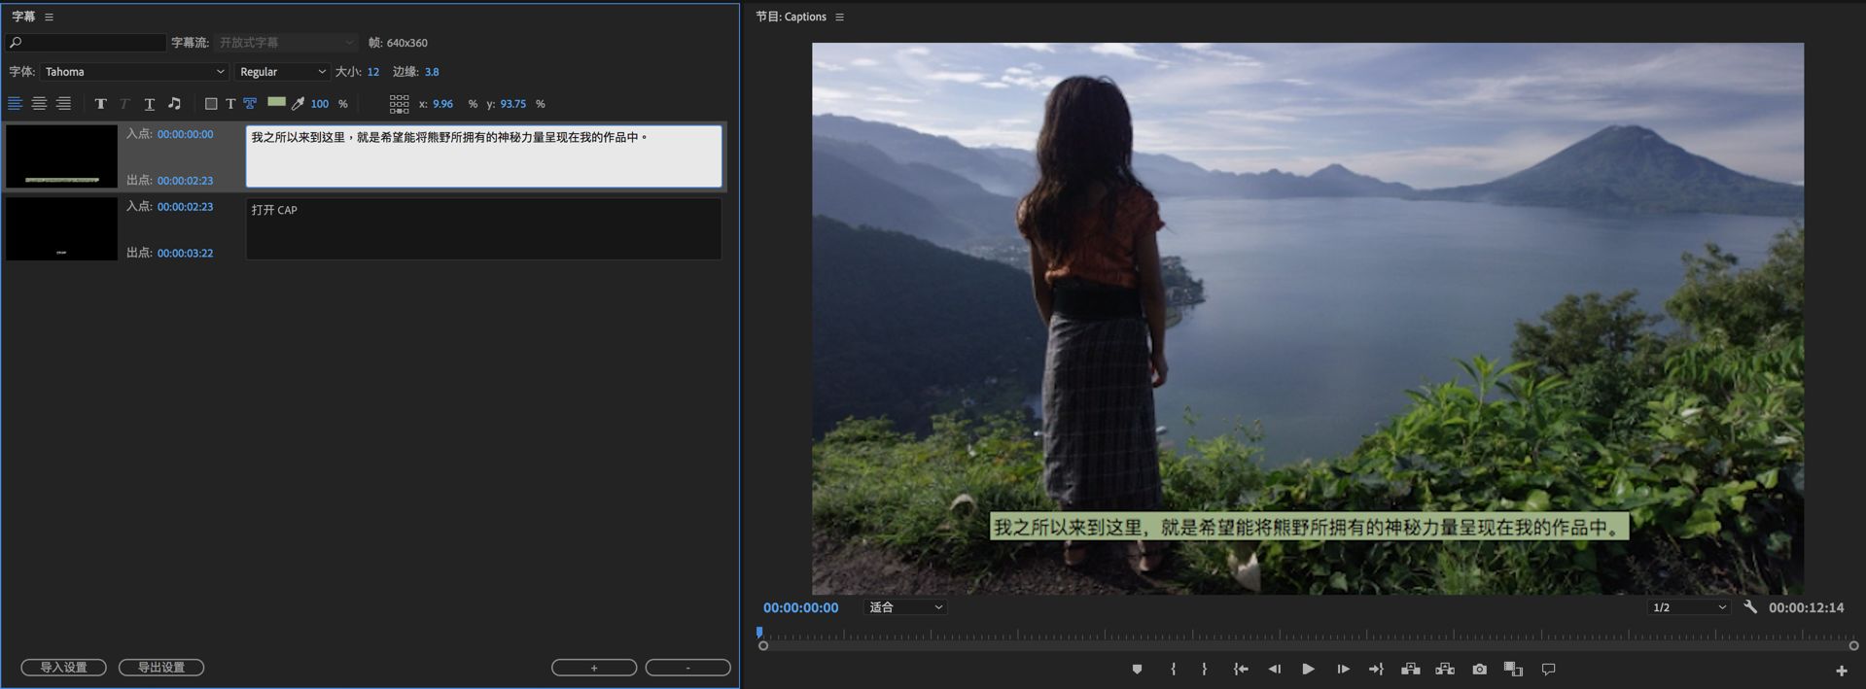The width and height of the screenshot is (1866, 689).
Task: Open the wrench settings menu
Action: pos(1750,607)
